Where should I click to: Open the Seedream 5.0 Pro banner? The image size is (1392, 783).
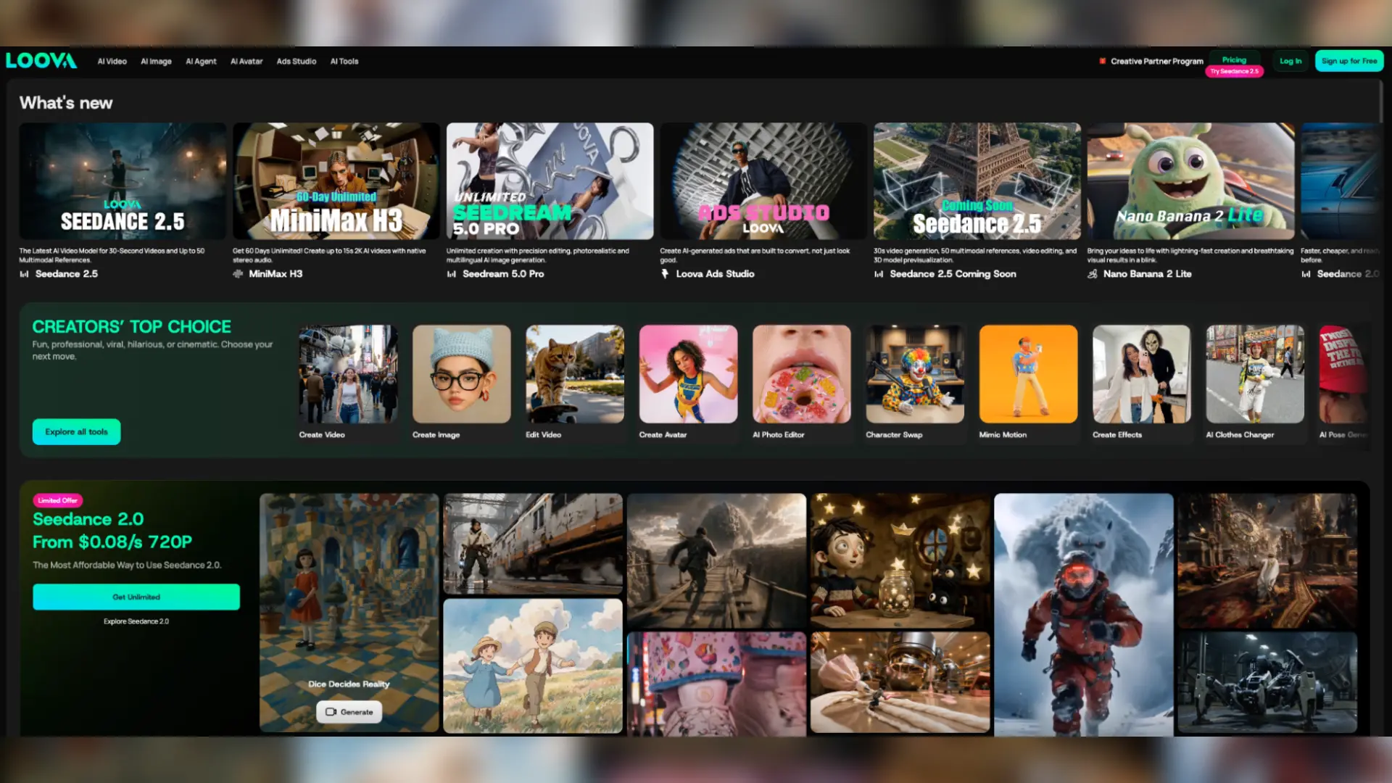click(x=550, y=181)
